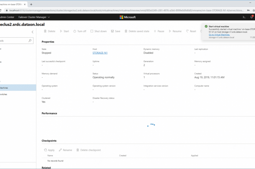Sort checkpoints by Name column
255x169 pixels.
pyautogui.click(x=50, y=156)
